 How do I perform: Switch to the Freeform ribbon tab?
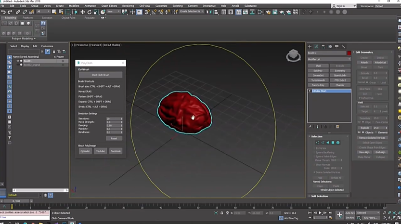point(27,18)
